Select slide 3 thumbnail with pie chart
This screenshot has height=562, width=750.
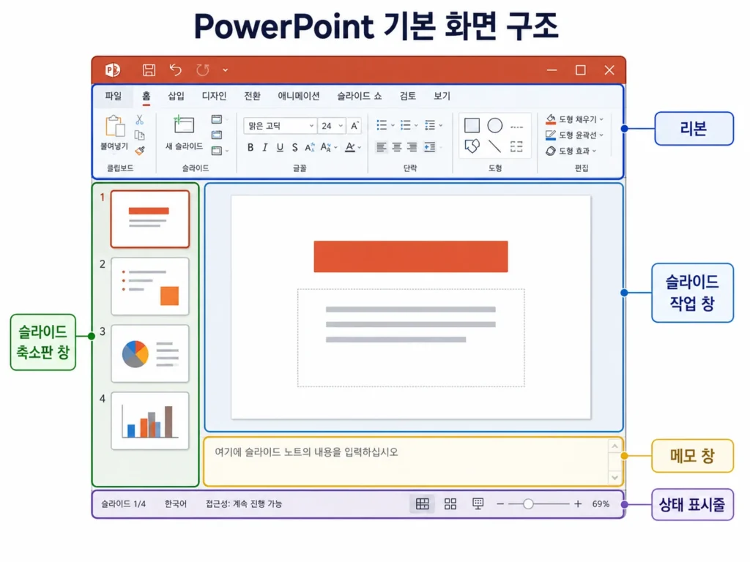150,353
